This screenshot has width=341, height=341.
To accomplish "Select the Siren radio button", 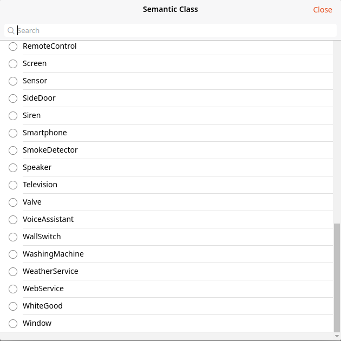I will click(13, 116).
